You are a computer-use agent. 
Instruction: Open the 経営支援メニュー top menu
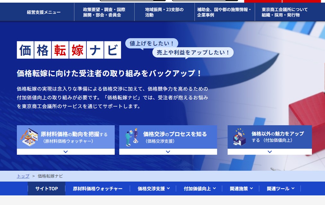point(44,12)
